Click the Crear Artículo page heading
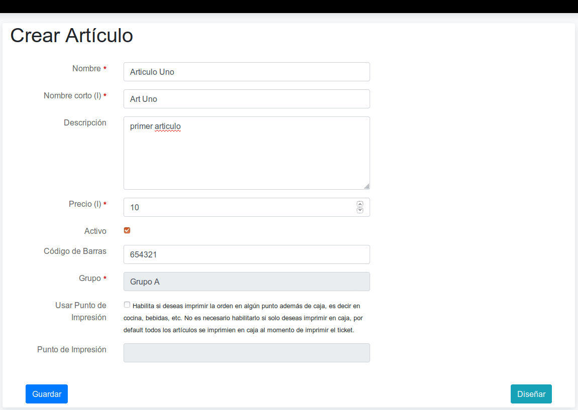The image size is (578, 410). (x=72, y=36)
